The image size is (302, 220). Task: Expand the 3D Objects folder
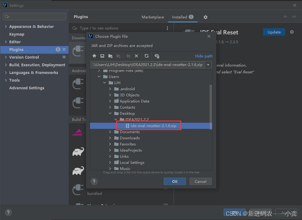coord(110,95)
